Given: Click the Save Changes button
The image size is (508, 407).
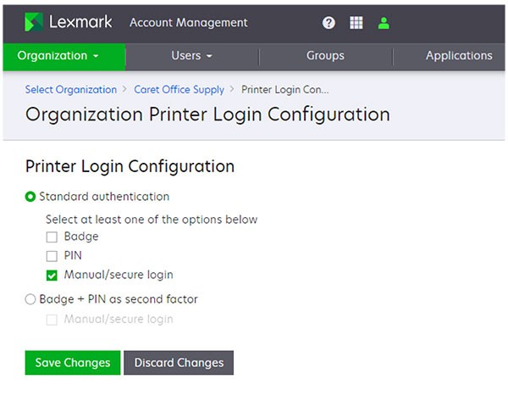Looking at the screenshot, I should (73, 363).
